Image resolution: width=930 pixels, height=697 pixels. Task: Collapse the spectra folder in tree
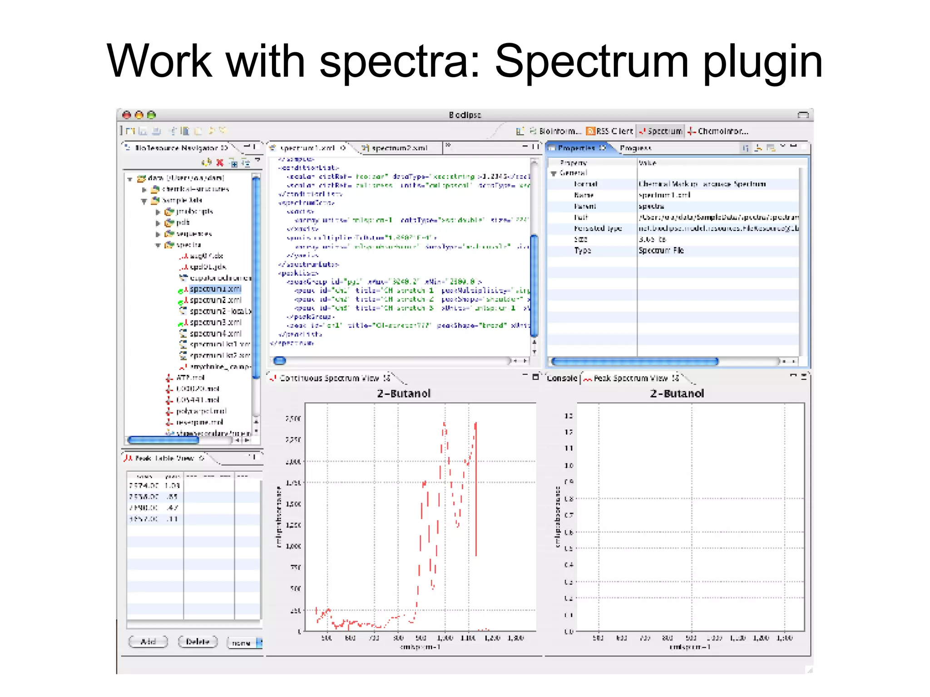click(x=158, y=245)
